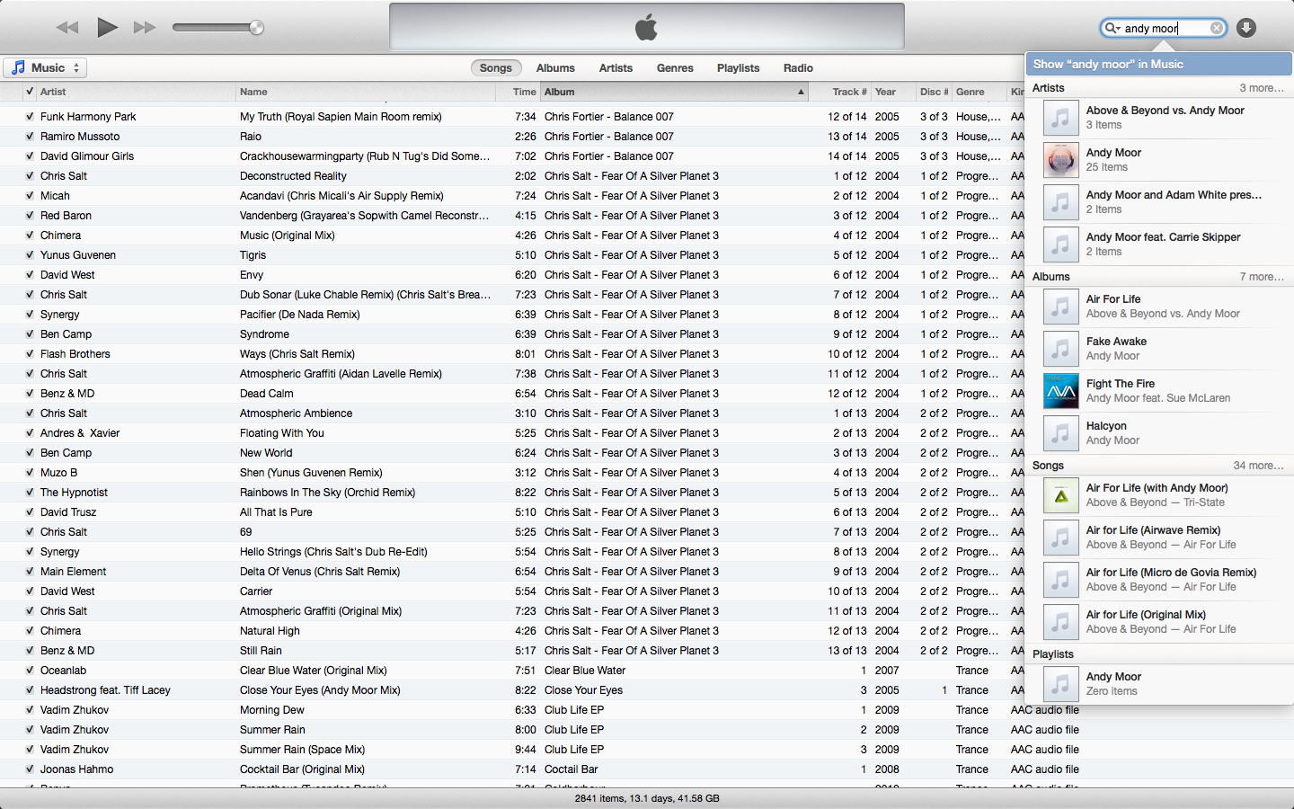Select song Cocktail Bar (Original Mix)
Screen dimensions: 1294x809
pos(302,769)
